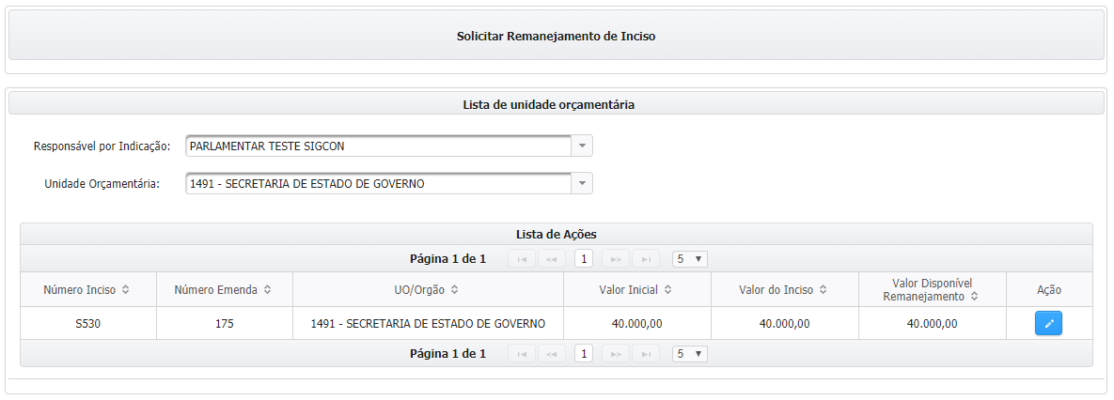The width and height of the screenshot is (1114, 400).
Task: Click the top paginator previous-page icon
Action: [552, 258]
